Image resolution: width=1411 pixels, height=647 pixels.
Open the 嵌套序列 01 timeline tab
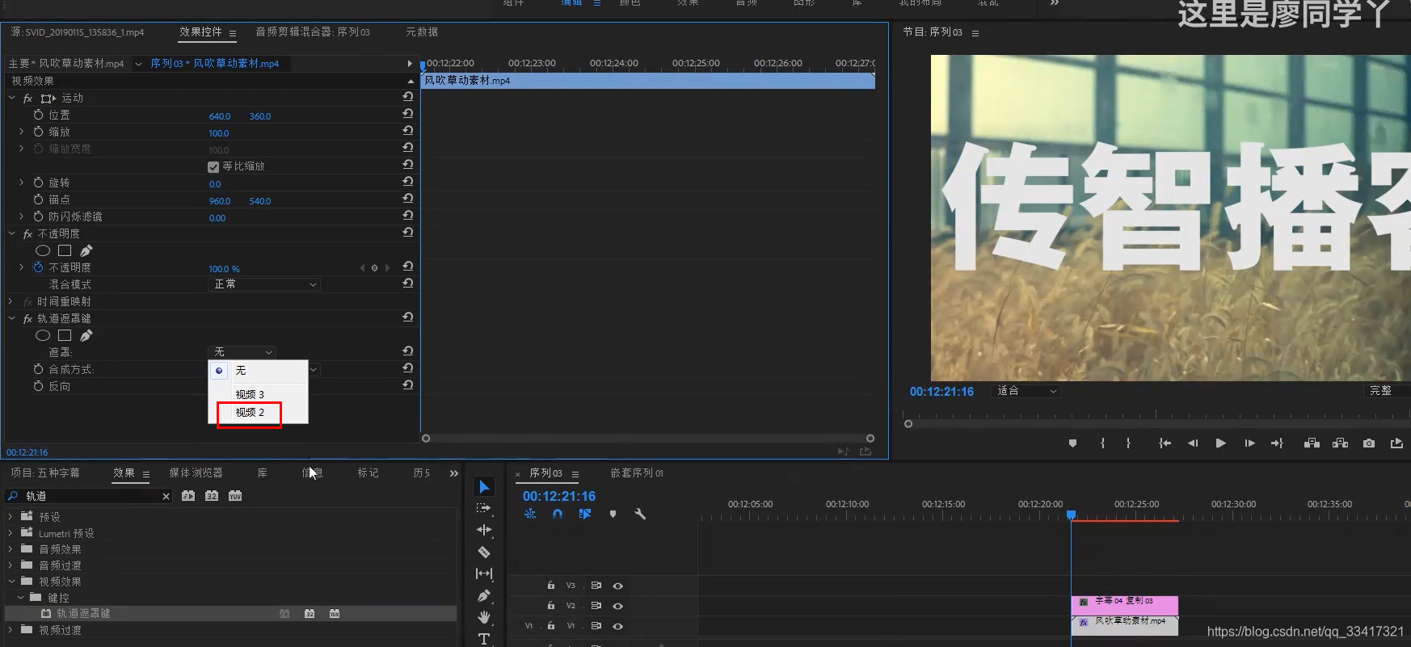pos(637,473)
